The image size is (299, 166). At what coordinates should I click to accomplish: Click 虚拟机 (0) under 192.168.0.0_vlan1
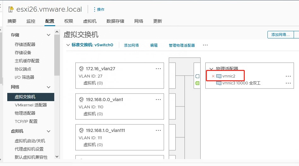click(93, 114)
